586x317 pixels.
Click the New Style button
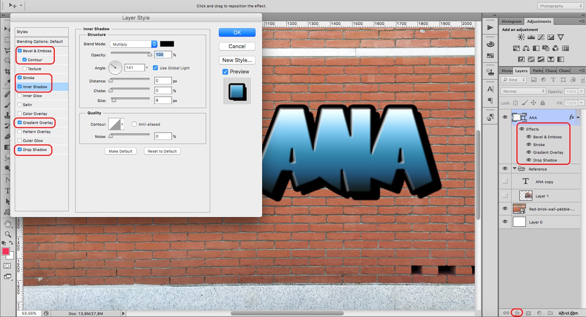(x=237, y=60)
